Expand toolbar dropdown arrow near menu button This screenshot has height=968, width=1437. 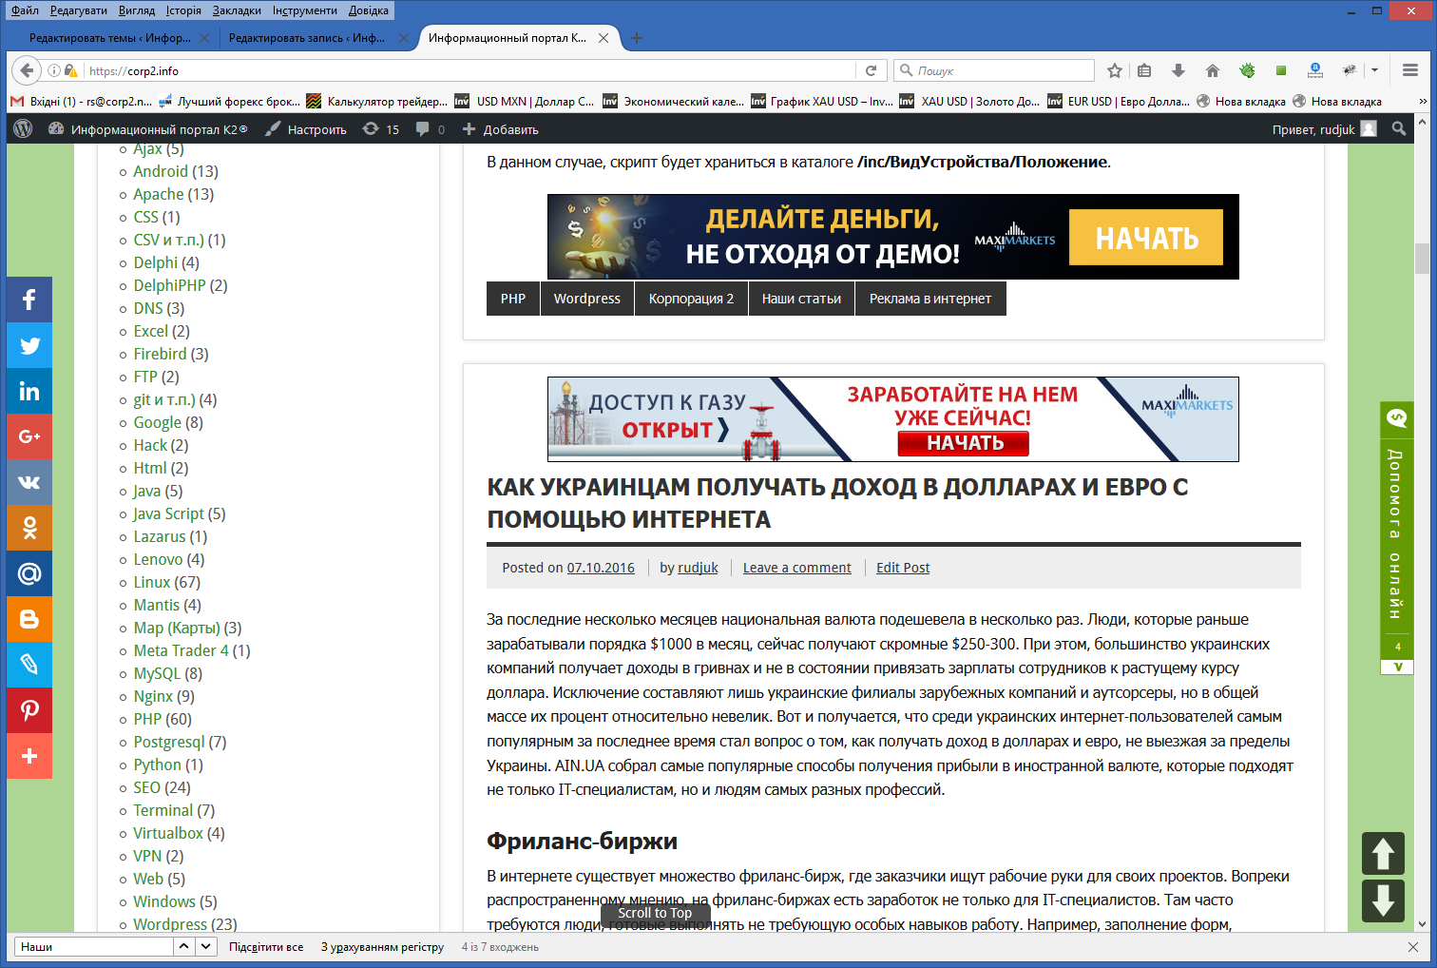pos(1374,70)
